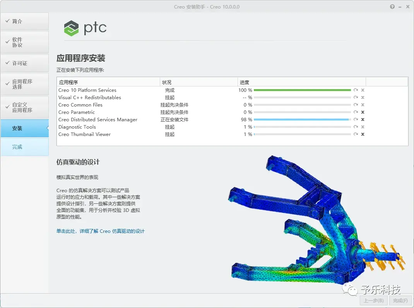Retry the Diagnostic Tools installation
Viewport: 414px width, 308px height.
point(356,127)
